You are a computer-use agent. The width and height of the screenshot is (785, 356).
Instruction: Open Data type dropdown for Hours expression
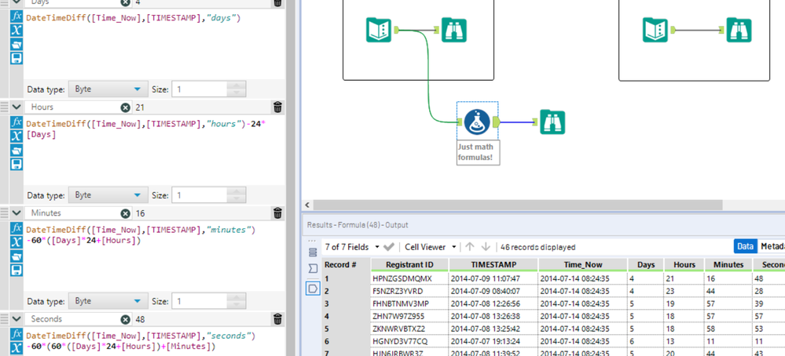click(108, 195)
